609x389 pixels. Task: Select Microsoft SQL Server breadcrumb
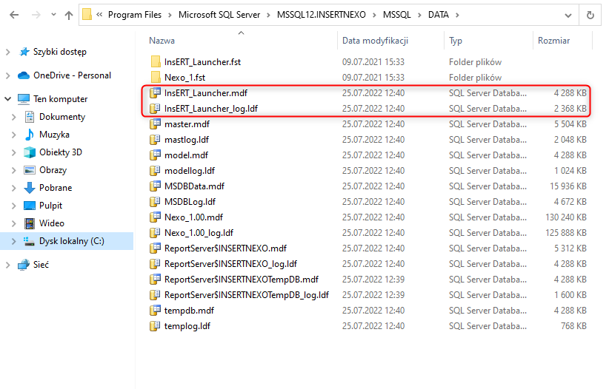point(219,15)
